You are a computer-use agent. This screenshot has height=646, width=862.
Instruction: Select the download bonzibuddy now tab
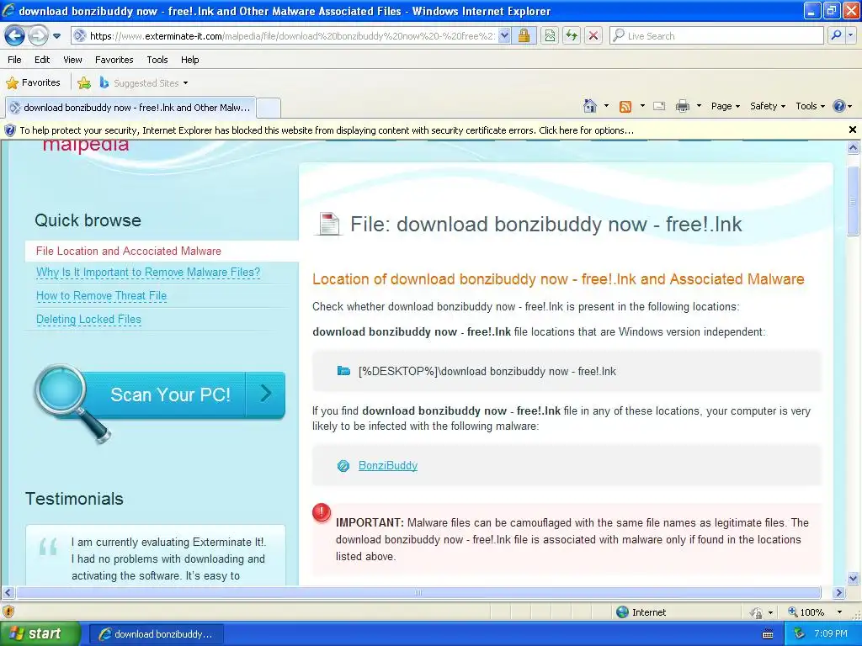[130, 108]
